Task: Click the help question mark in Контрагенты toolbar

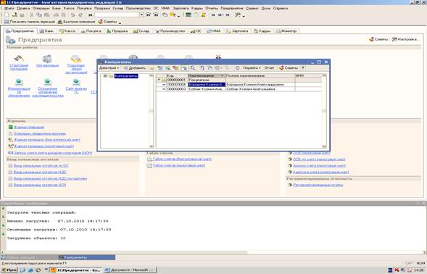Action: point(303,68)
